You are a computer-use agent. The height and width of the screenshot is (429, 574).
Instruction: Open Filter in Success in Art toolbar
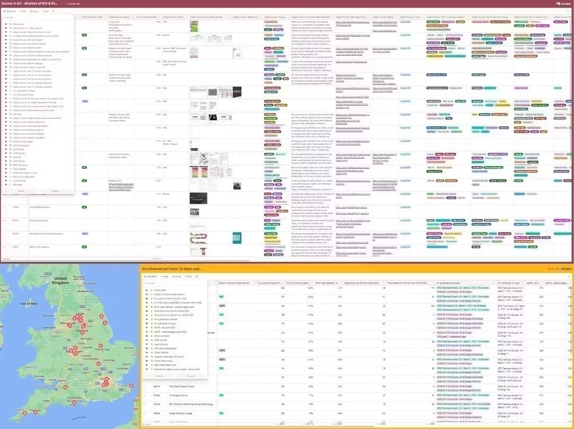coord(23,11)
